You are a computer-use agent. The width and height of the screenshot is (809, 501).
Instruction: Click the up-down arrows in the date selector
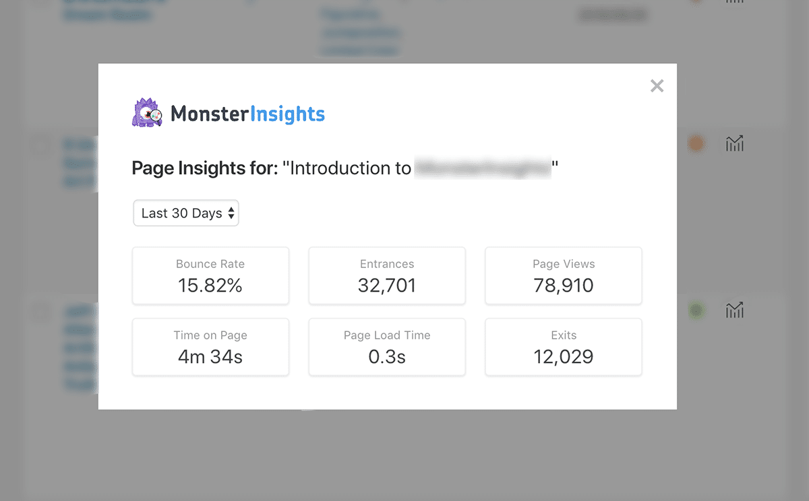pos(233,213)
